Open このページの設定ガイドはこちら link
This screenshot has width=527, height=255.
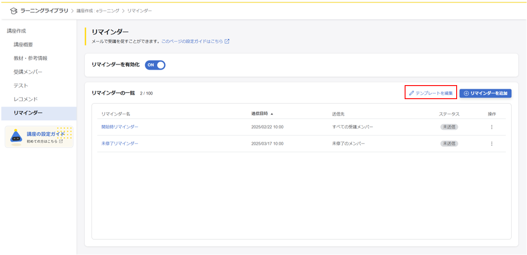pos(192,41)
